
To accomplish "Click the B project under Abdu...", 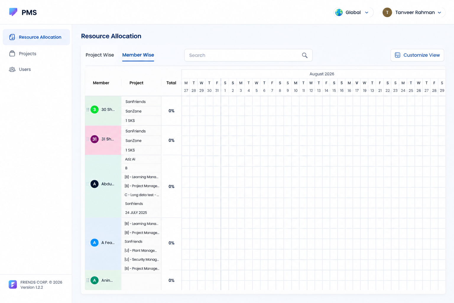I will (126, 168).
